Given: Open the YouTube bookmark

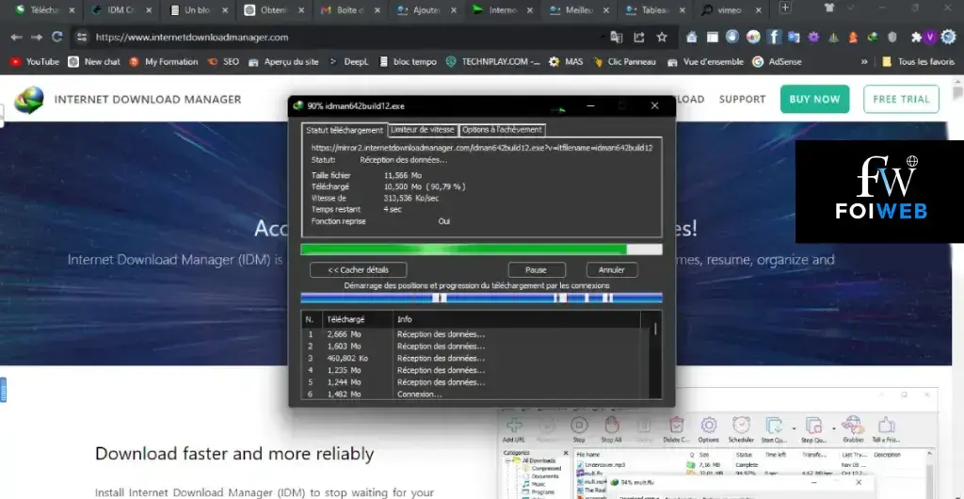Looking at the screenshot, I should [x=35, y=62].
